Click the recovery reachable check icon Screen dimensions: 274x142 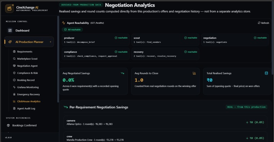click(x=185, y=52)
